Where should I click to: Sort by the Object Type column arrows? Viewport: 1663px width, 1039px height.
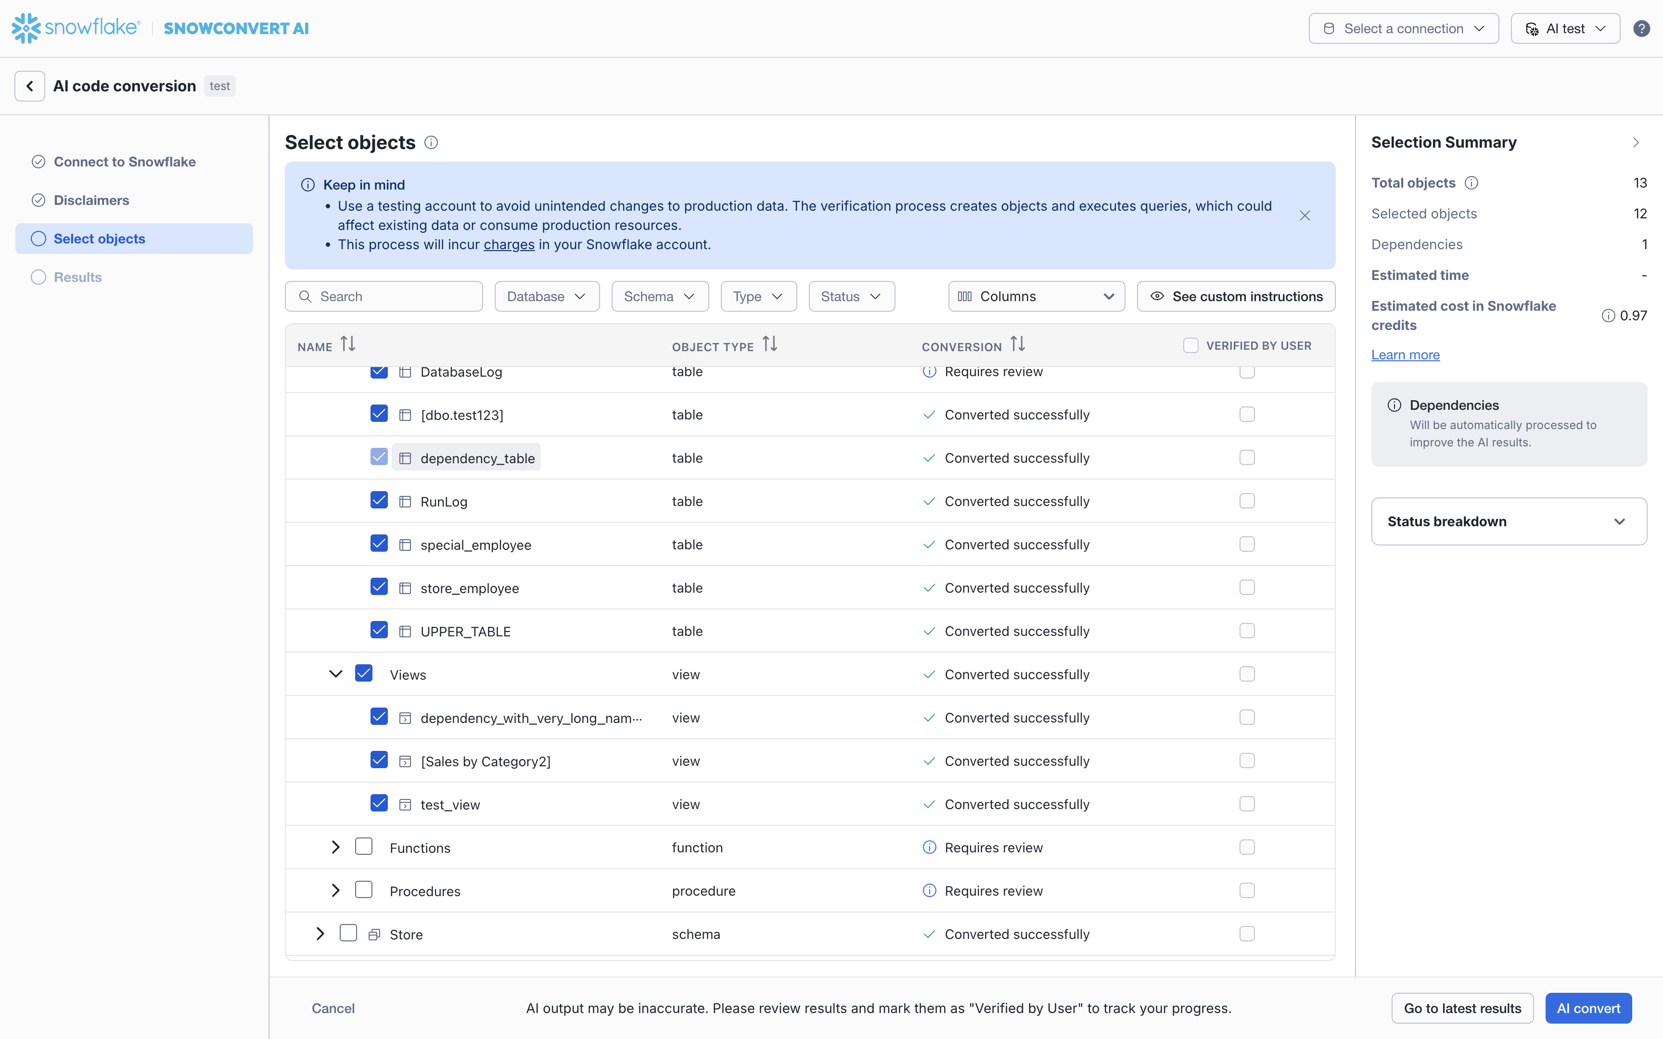(769, 344)
